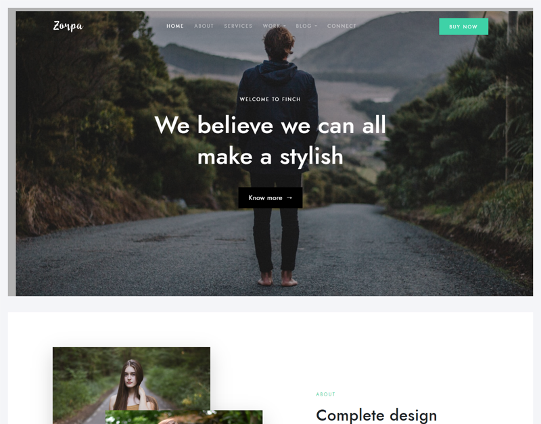Open the CONNECT nav link
Screen dimensions: 541x424
(342, 26)
